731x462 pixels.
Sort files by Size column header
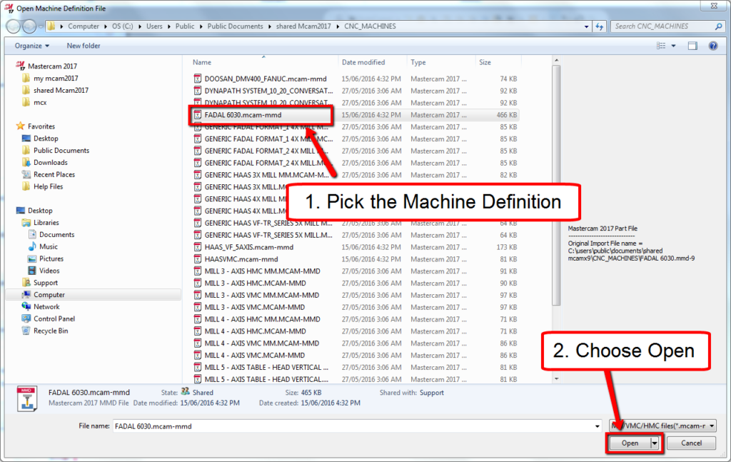(x=485, y=62)
